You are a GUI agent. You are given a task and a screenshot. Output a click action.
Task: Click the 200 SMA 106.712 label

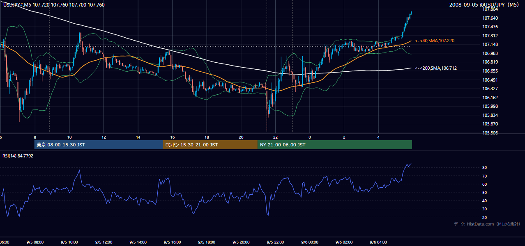tap(435, 68)
